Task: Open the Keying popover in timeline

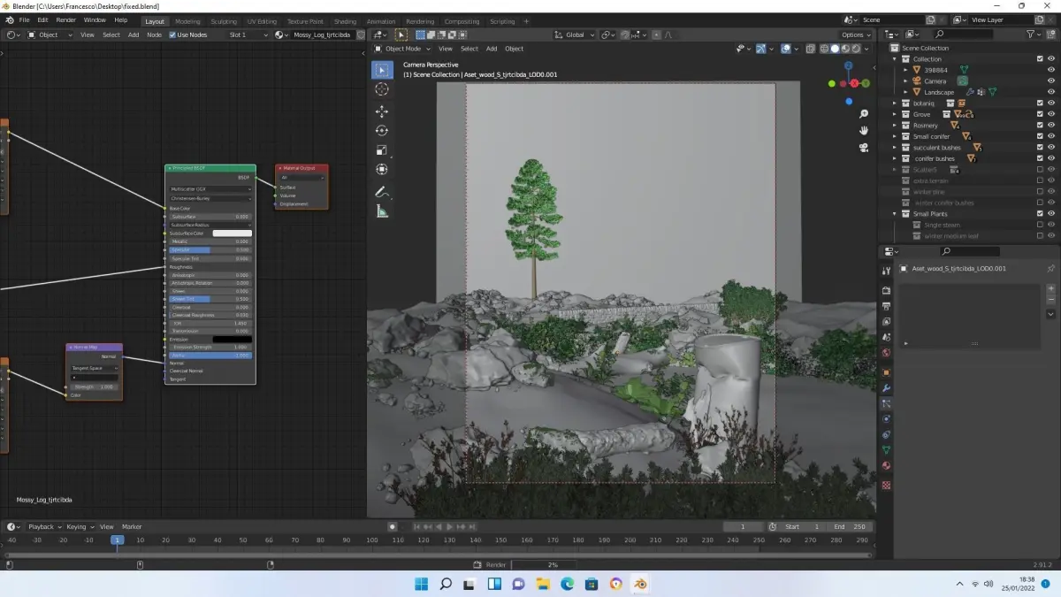Action: (79, 526)
